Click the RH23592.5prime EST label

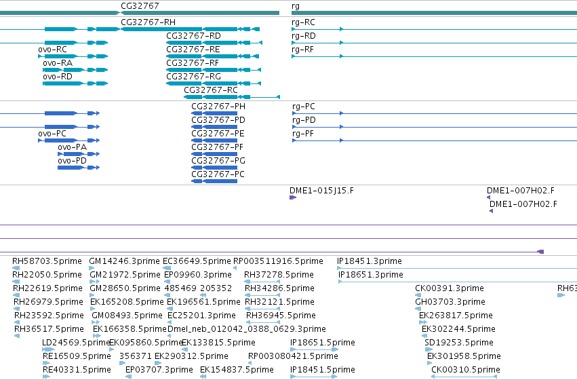(x=49, y=316)
